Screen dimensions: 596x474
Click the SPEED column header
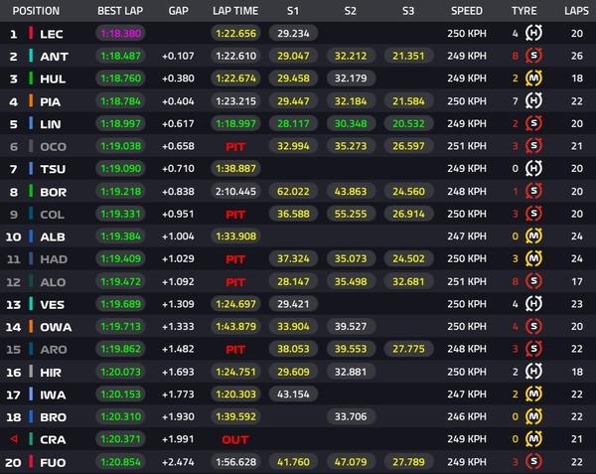(467, 11)
